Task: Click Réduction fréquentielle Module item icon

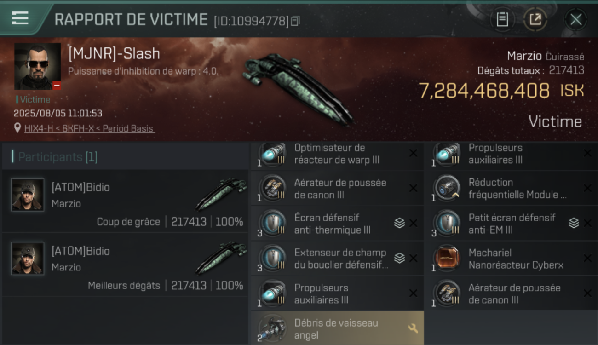Action: 448,188
